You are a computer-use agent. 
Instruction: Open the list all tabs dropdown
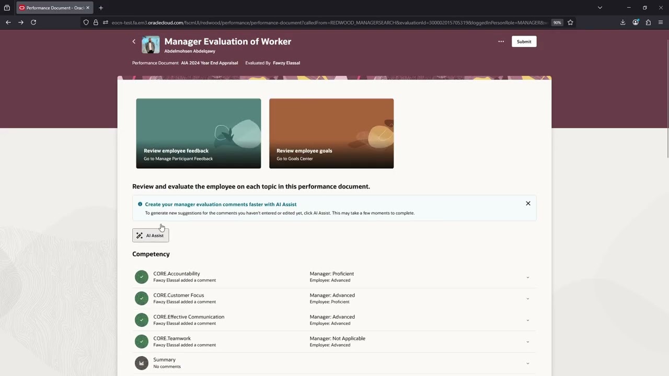point(600,8)
